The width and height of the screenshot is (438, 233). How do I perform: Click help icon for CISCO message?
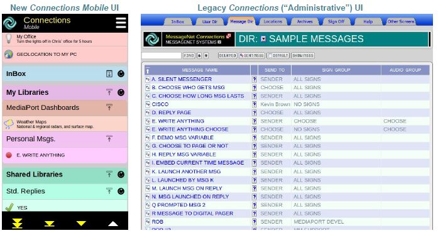[x=254, y=104]
